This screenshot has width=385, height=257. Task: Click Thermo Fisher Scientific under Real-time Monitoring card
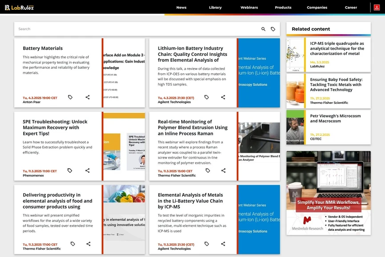[177, 175]
